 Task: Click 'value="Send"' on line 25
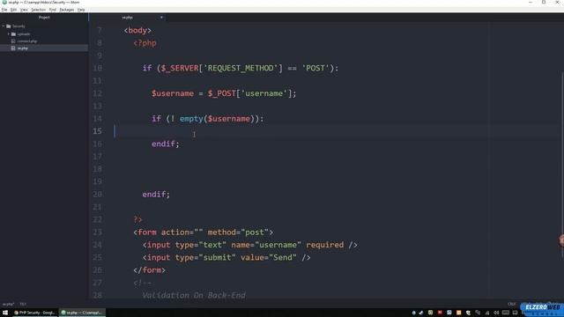click(269, 257)
